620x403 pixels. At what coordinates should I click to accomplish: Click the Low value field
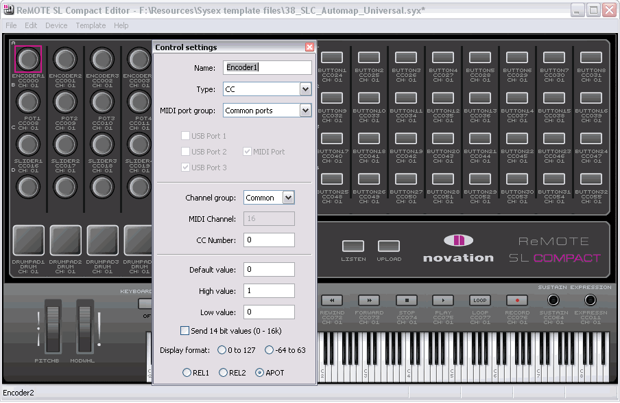coord(269,312)
